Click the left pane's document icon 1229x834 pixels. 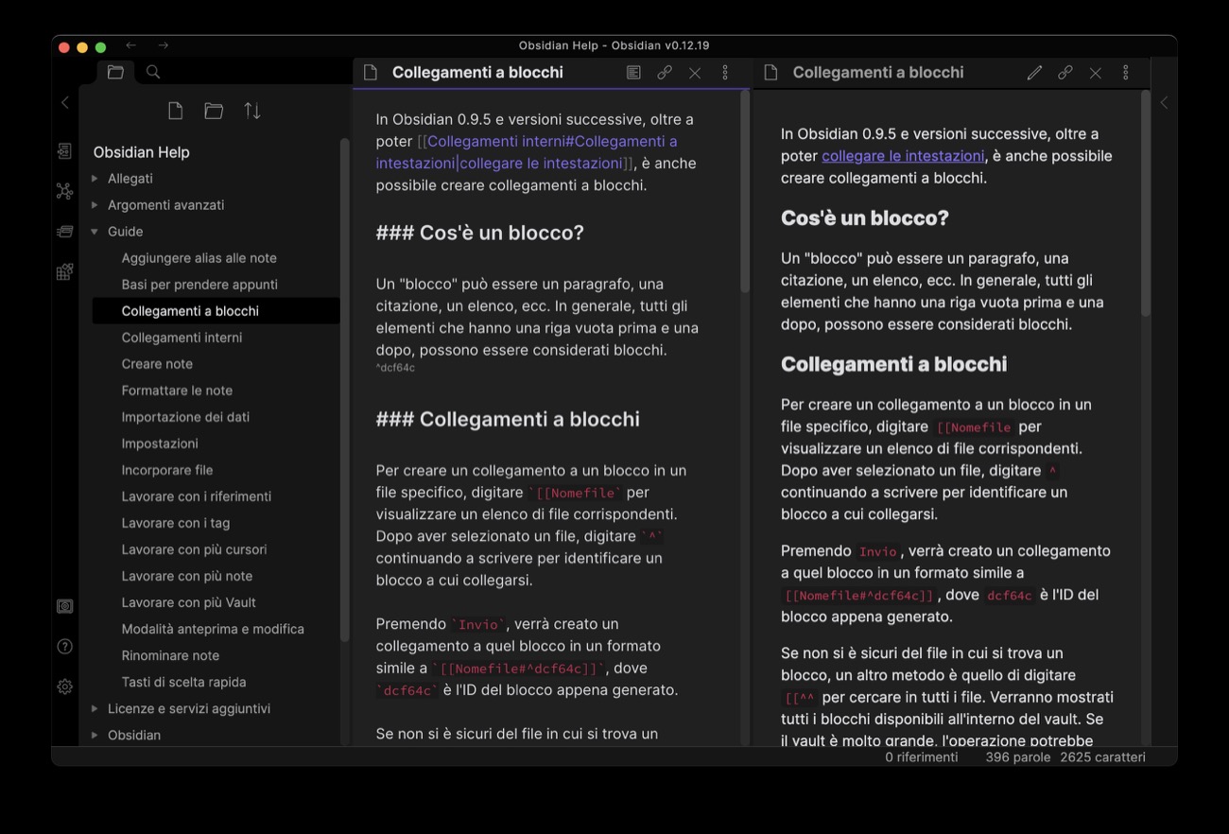371,73
